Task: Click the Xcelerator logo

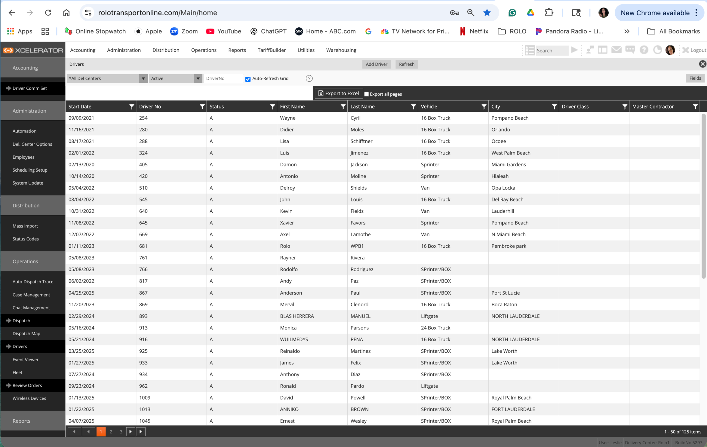Action: (x=33, y=50)
